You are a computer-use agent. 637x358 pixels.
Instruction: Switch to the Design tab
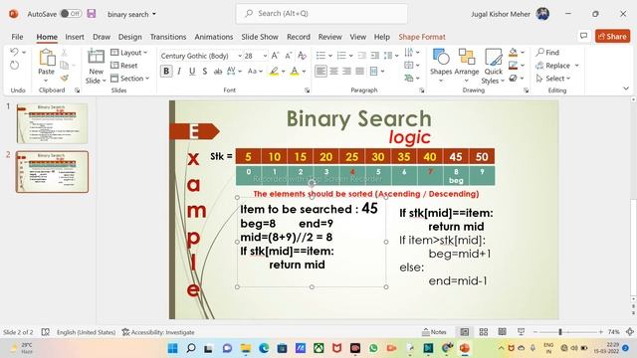click(130, 37)
